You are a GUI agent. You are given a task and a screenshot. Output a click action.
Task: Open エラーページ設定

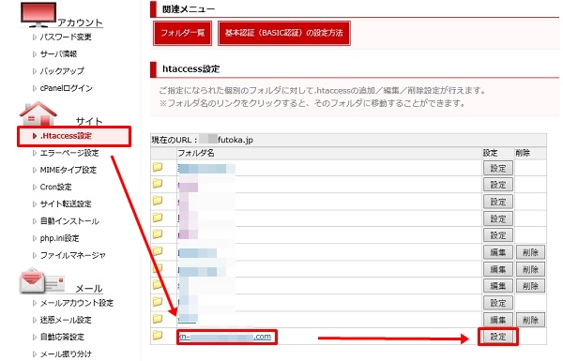pos(69,153)
